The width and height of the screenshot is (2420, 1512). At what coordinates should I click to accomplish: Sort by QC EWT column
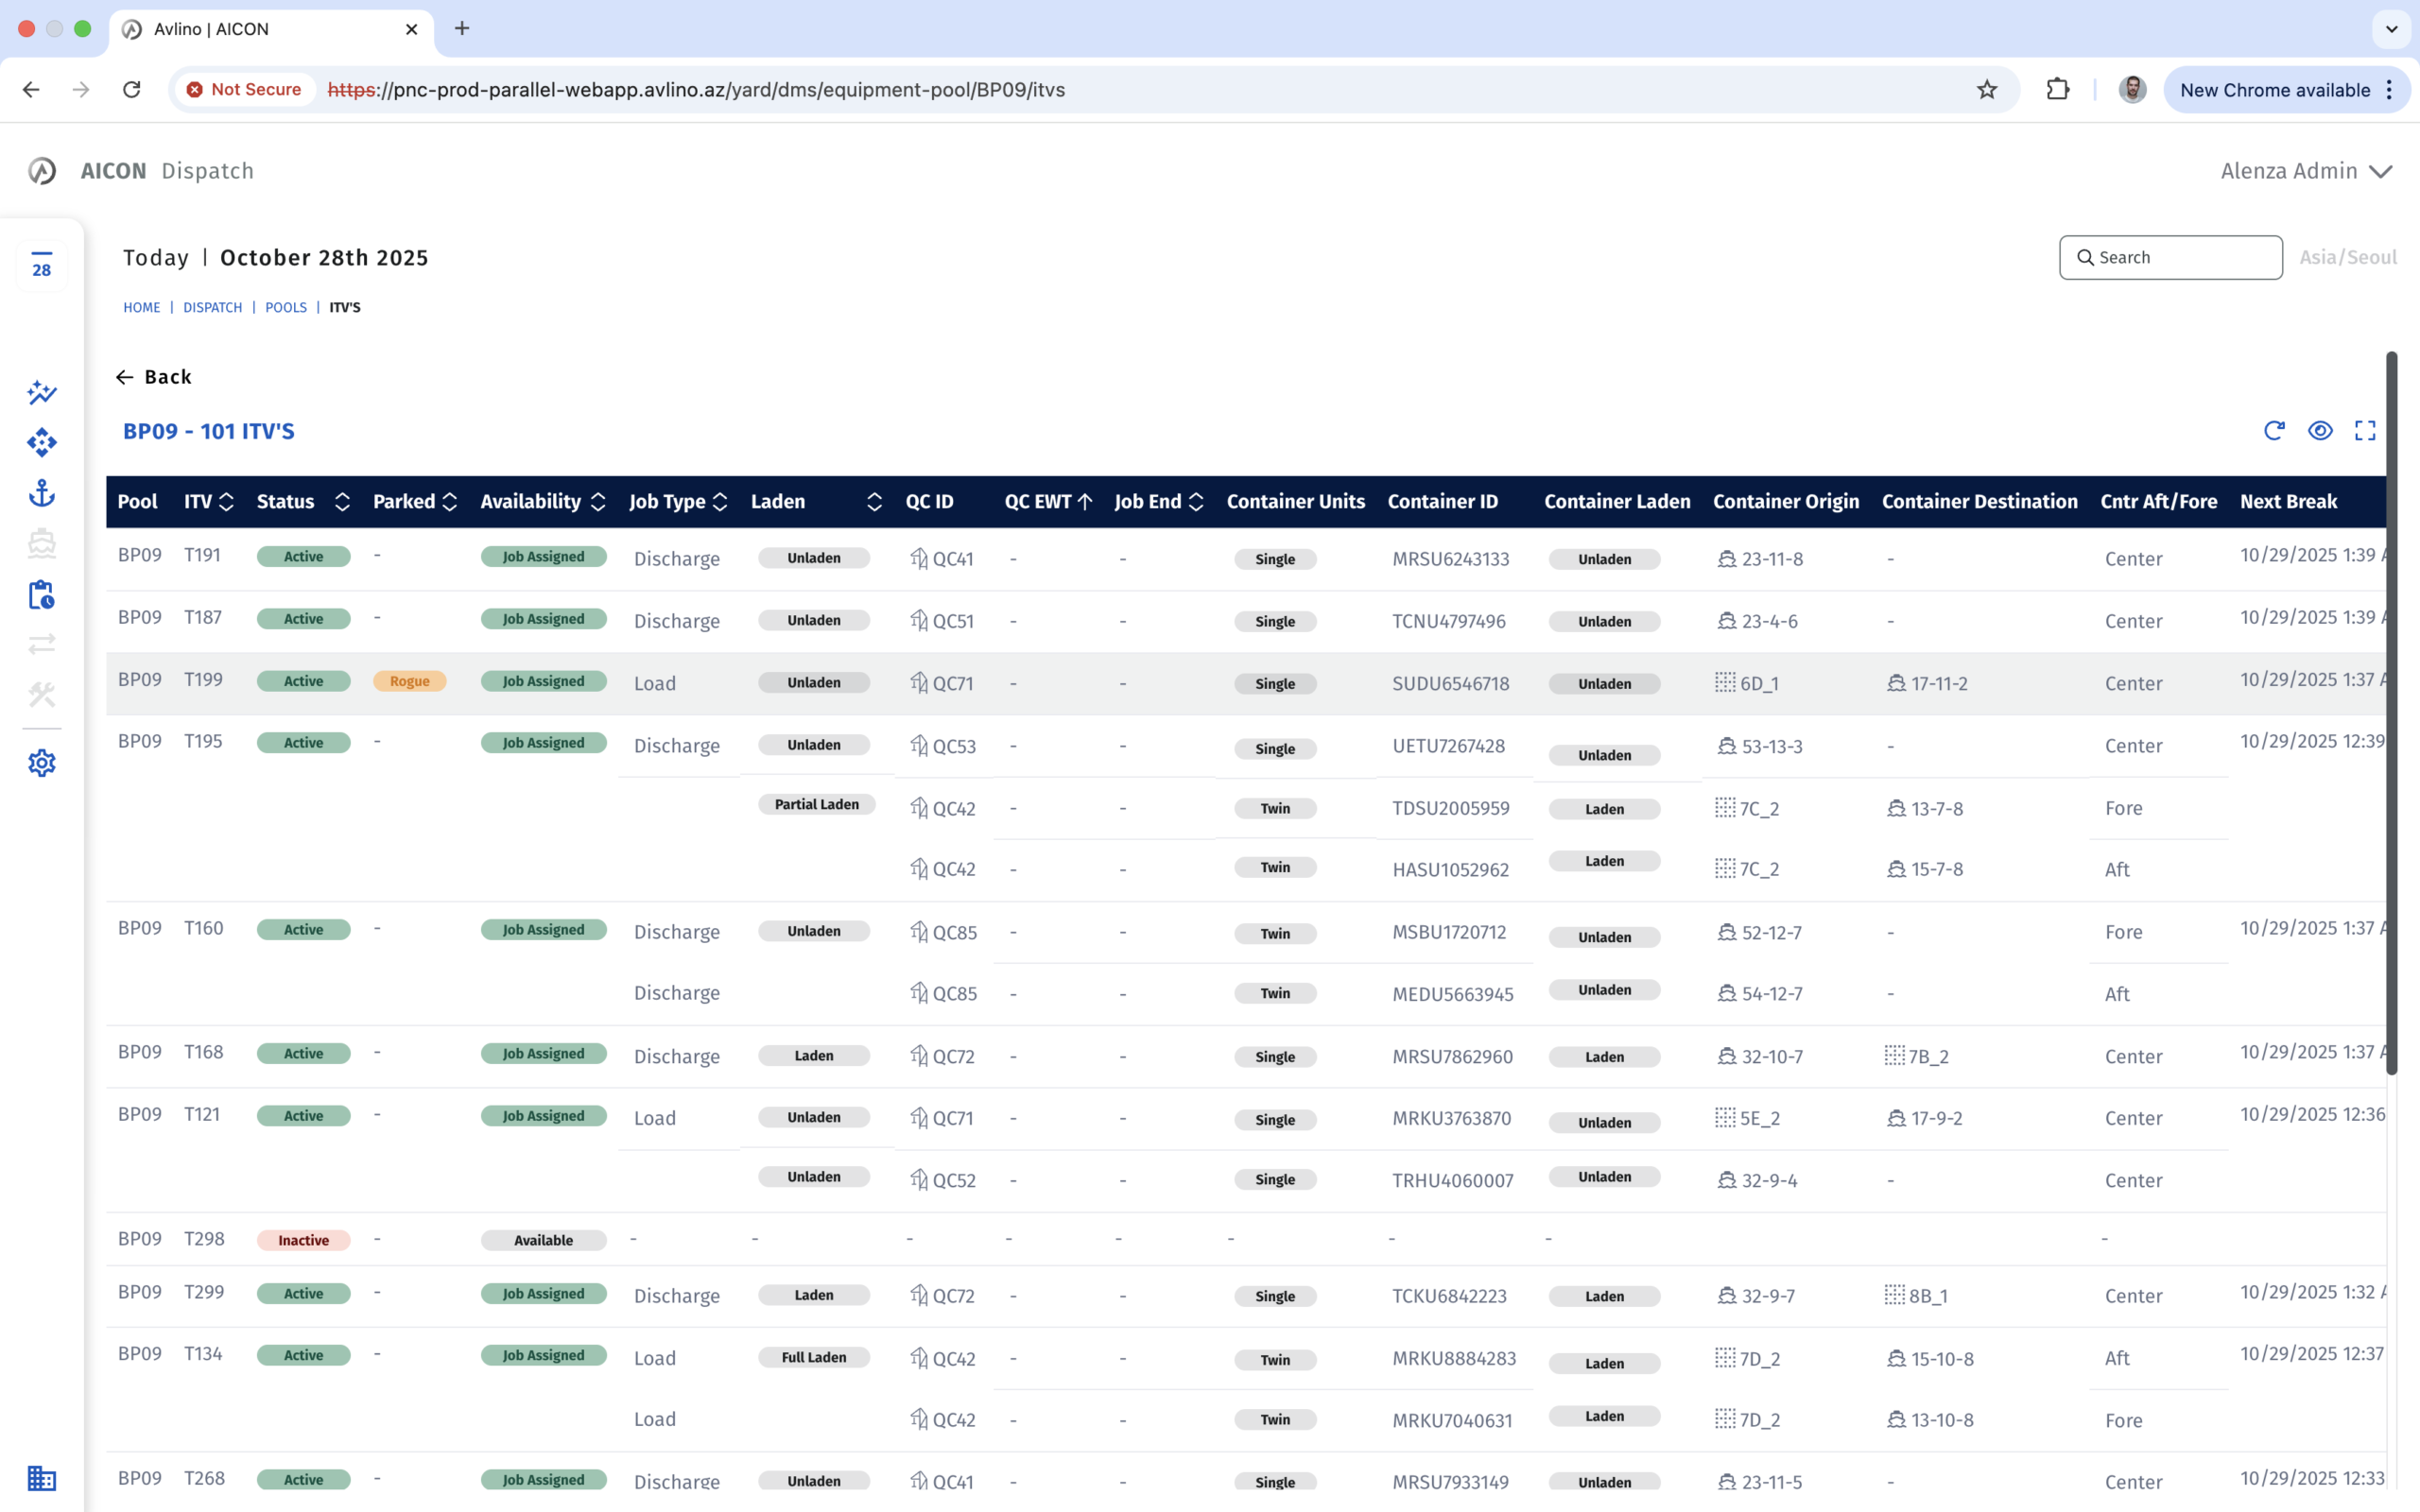(x=1085, y=502)
